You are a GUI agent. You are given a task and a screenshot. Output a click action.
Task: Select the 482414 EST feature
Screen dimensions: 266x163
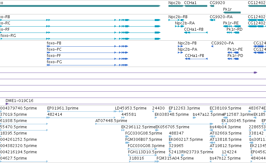point(81,118)
